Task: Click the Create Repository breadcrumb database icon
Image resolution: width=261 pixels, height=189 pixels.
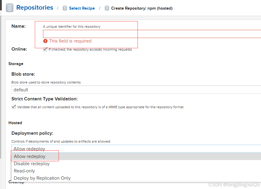Action: pos(107,8)
